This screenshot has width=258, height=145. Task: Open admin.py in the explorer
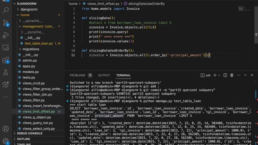pyautogui.click(x=29, y=60)
